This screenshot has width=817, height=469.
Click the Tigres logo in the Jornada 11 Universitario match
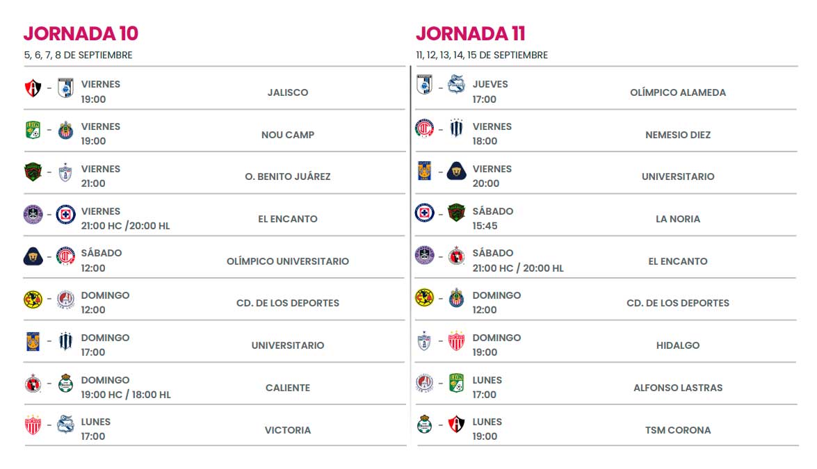pyautogui.click(x=424, y=171)
